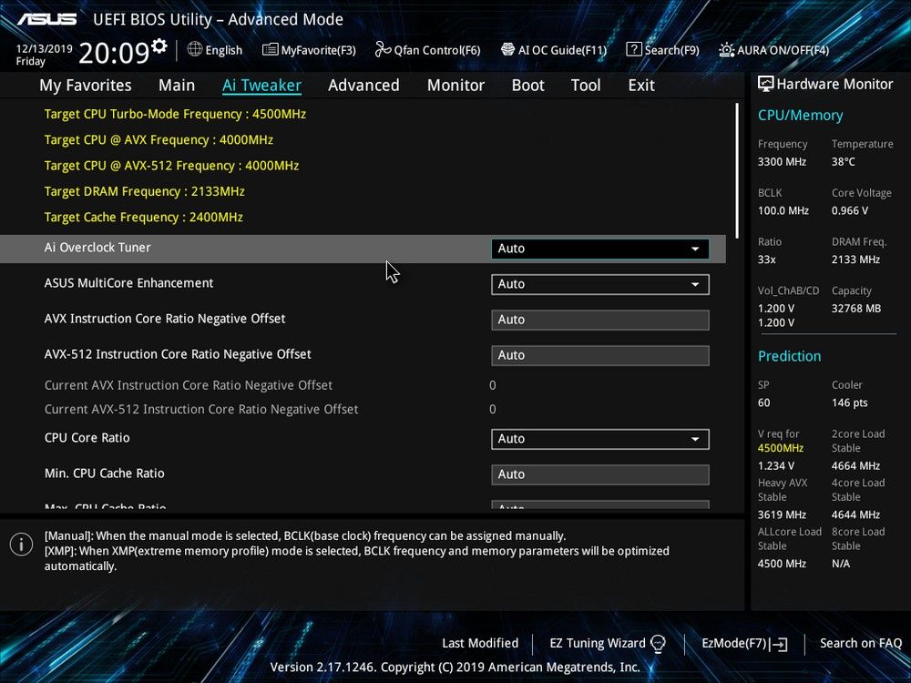The height and width of the screenshot is (683, 911).
Task: Click the Cooler 146 pts value
Action: click(x=849, y=403)
